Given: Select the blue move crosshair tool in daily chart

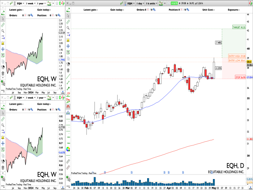Looking at the screenshot, I should click(68, 46).
